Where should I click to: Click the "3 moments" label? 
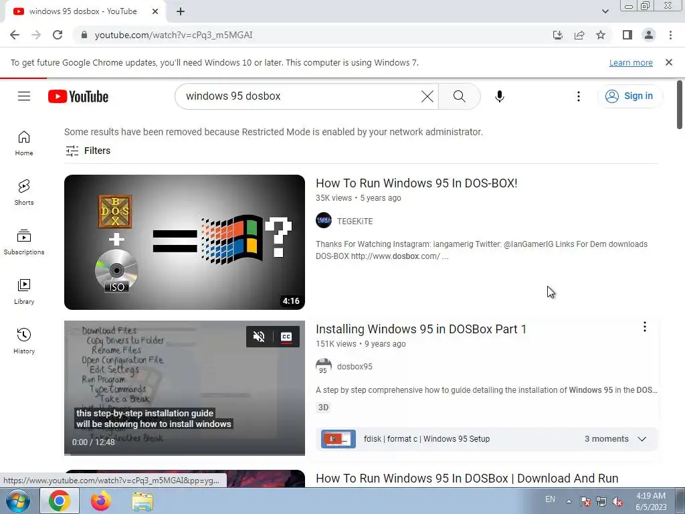(x=606, y=439)
